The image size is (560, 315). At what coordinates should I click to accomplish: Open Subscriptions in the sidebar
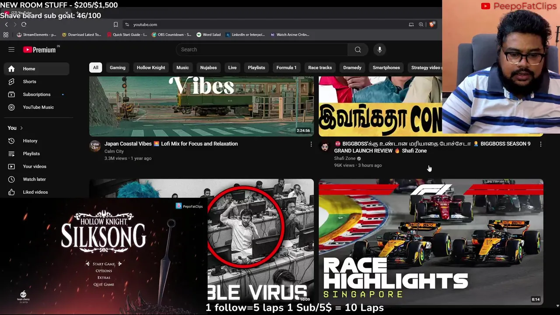point(36,94)
